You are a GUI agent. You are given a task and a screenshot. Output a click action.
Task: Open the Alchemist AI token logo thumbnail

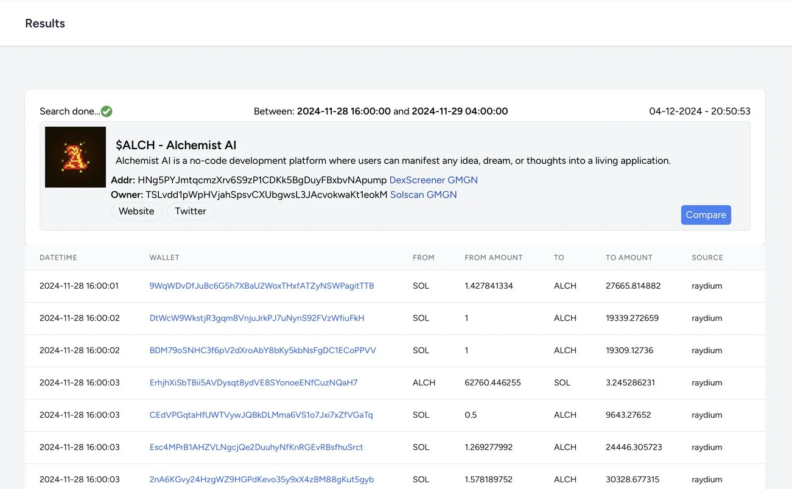[x=75, y=157]
